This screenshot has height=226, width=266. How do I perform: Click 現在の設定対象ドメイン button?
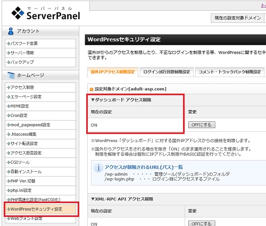click(x=238, y=18)
